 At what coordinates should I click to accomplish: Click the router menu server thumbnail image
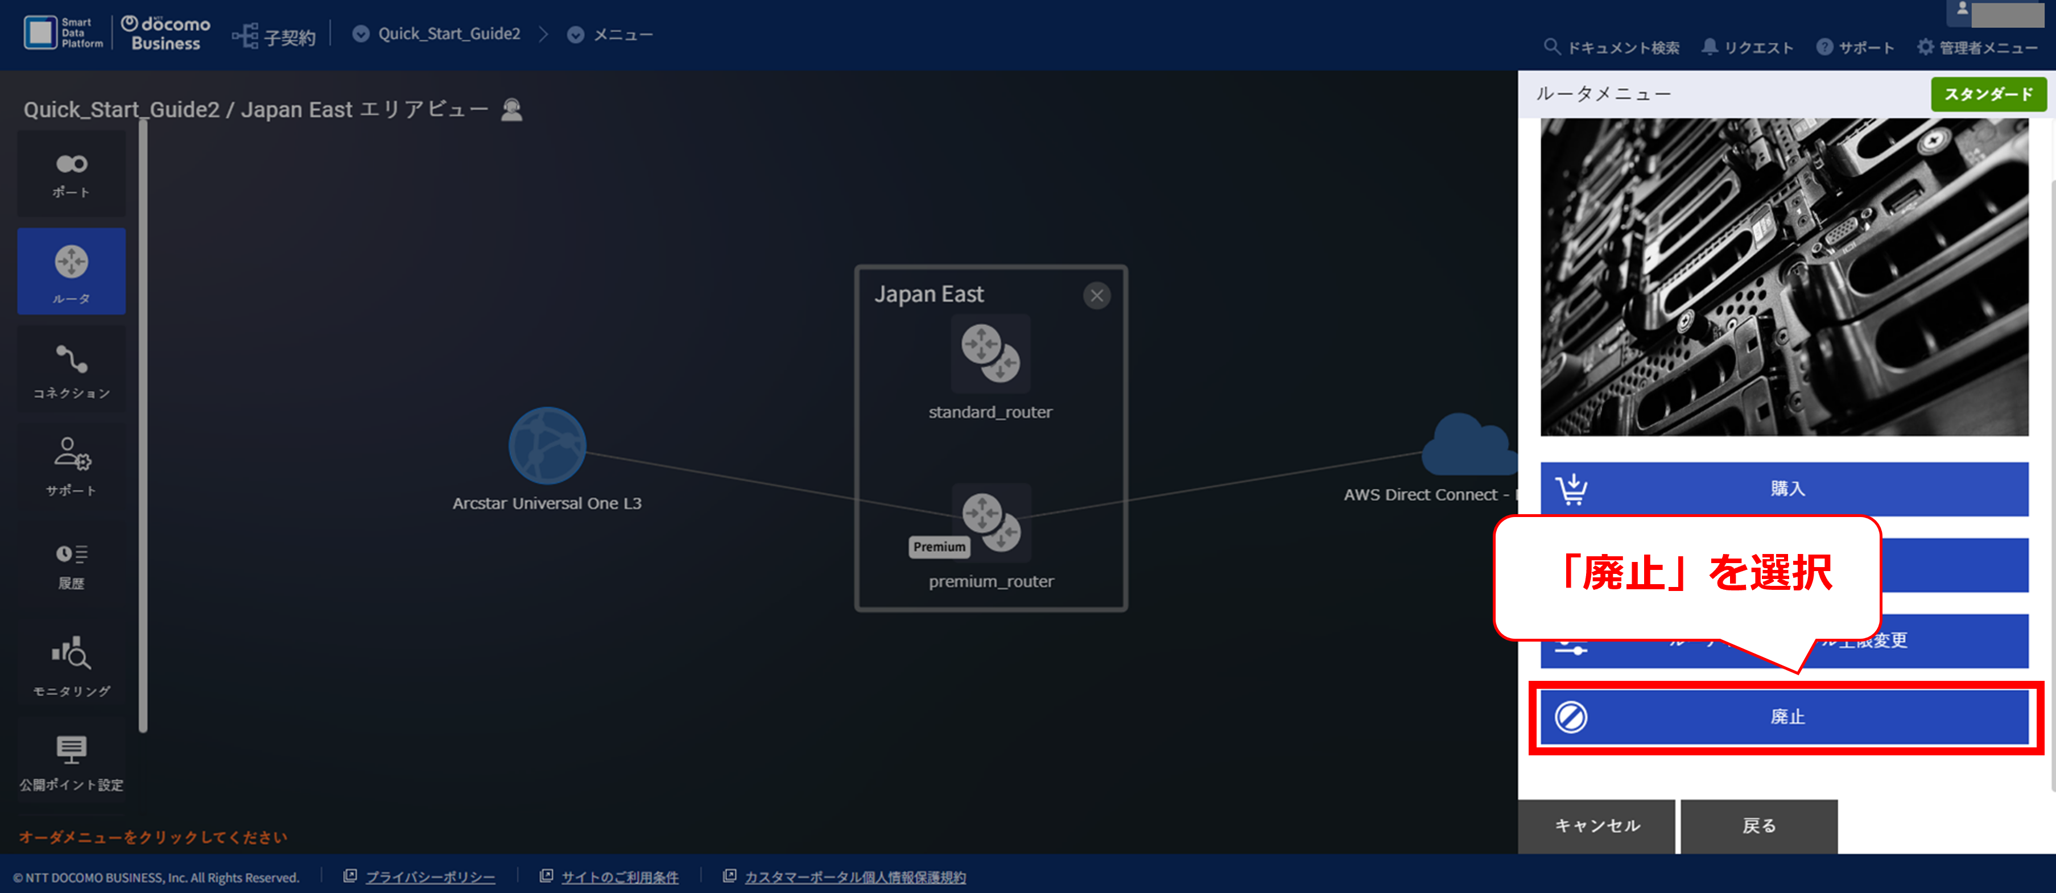tap(1785, 277)
